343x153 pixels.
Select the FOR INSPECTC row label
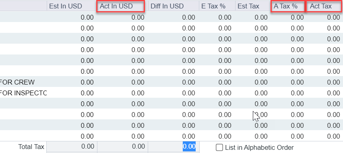23,93
